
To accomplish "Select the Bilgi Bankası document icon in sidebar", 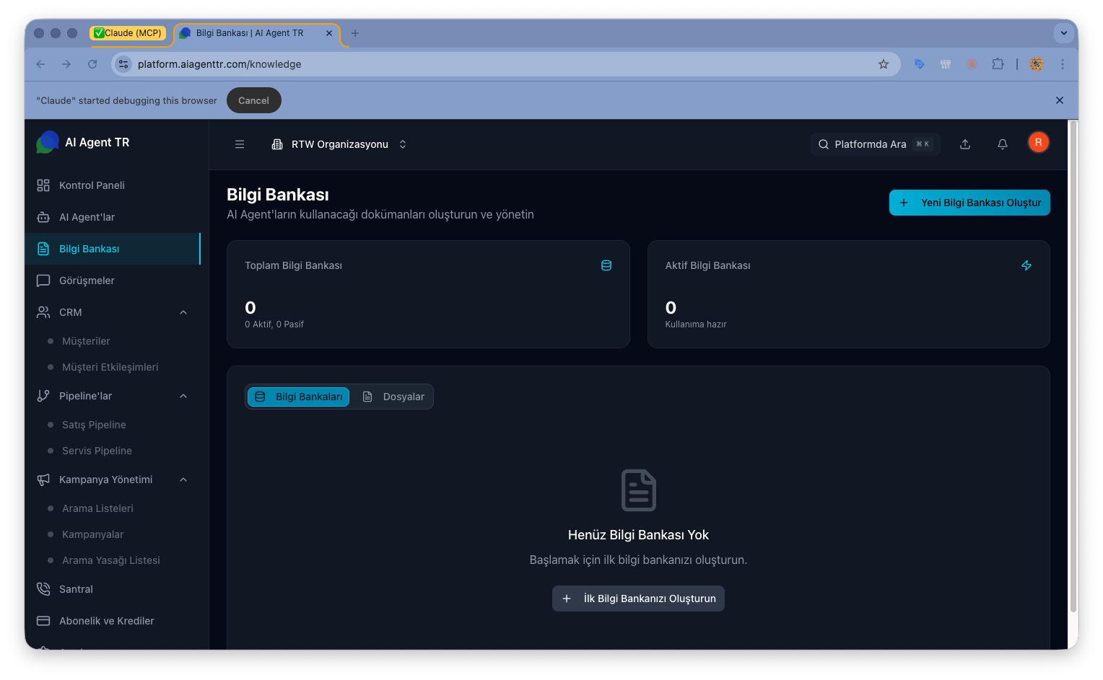I will tap(43, 249).
